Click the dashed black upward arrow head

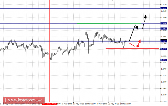coord(145,16)
